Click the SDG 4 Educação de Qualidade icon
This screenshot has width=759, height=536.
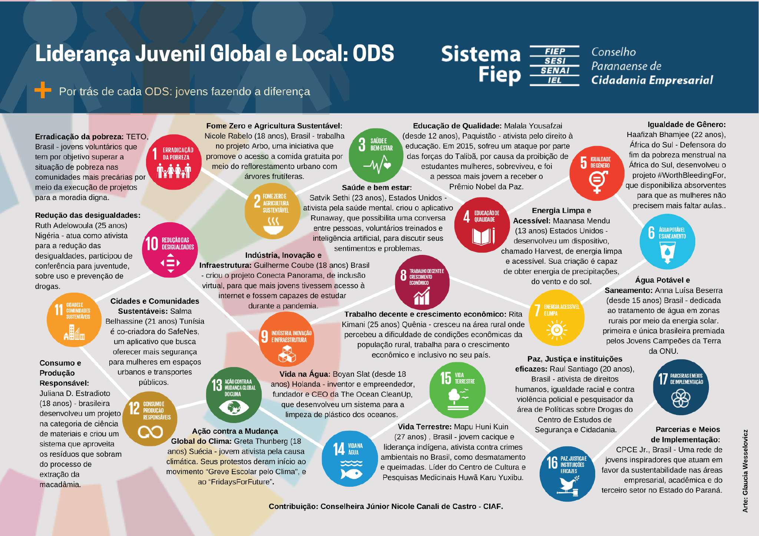coord(482,225)
